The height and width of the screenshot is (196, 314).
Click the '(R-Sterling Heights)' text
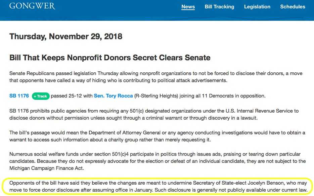pyautogui.click(x=154, y=96)
